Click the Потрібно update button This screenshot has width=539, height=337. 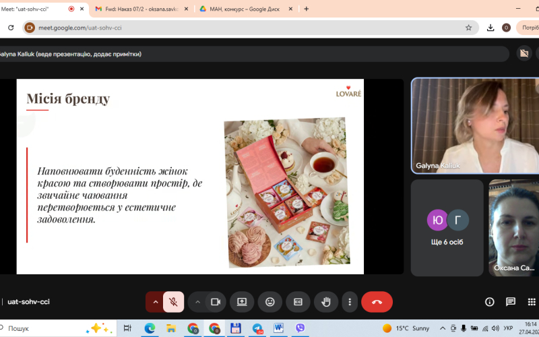tap(528, 28)
